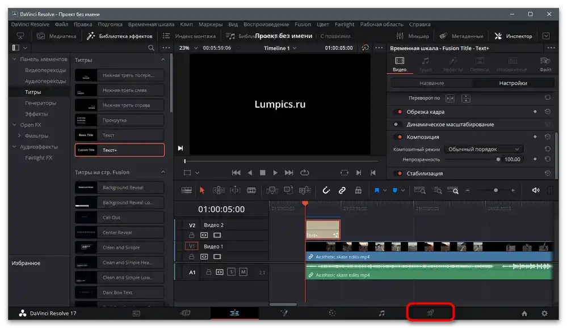
Task: Show the Микшер panel
Action: point(412,36)
